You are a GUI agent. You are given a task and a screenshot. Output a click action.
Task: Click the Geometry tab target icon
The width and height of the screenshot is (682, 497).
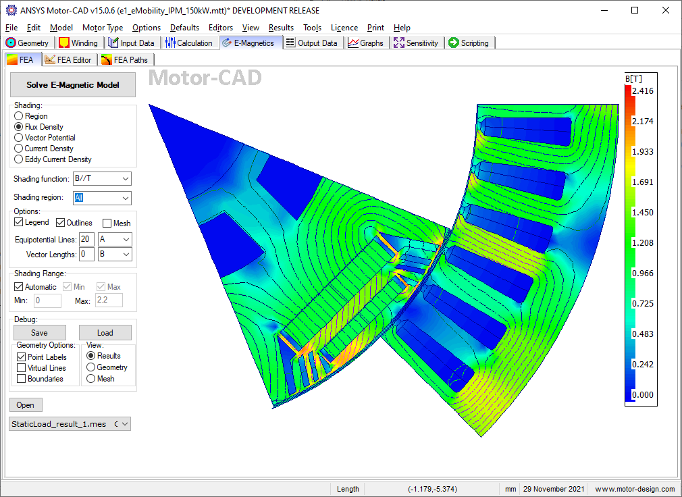[11, 43]
